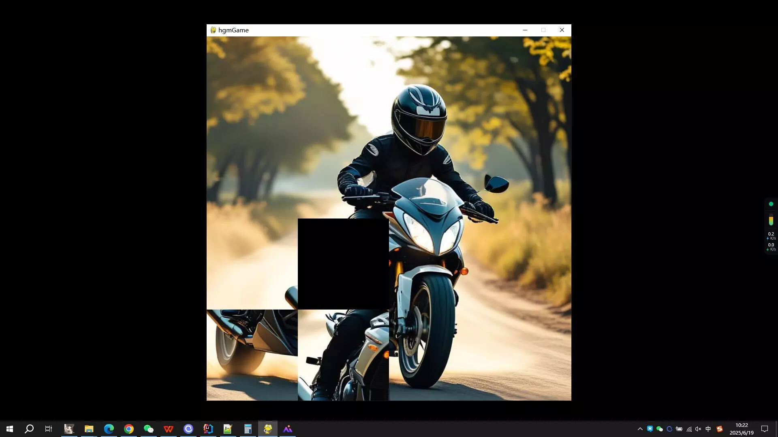Open the notification center
The image size is (778, 437).
[x=765, y=429]
